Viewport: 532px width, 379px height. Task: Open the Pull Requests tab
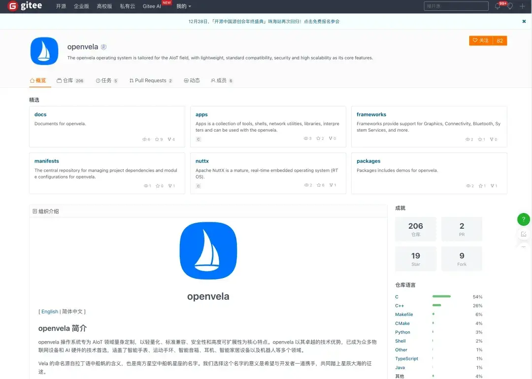(149, 80)
